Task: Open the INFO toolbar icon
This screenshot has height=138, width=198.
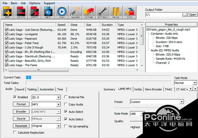Action: pos(48,12)
